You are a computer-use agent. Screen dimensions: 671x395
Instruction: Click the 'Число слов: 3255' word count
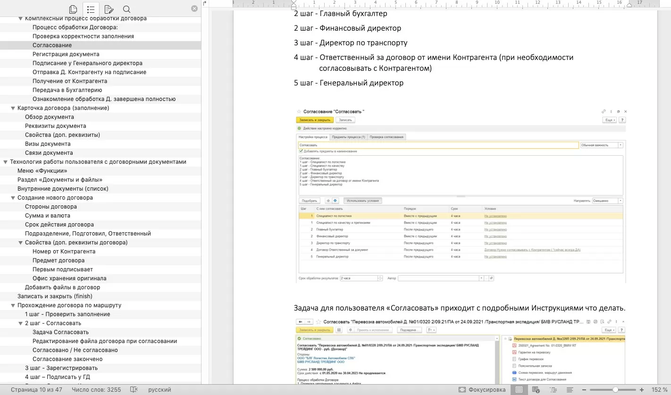96,390
